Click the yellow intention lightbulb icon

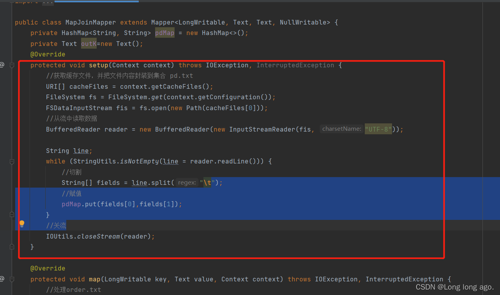tap(21, 224)
